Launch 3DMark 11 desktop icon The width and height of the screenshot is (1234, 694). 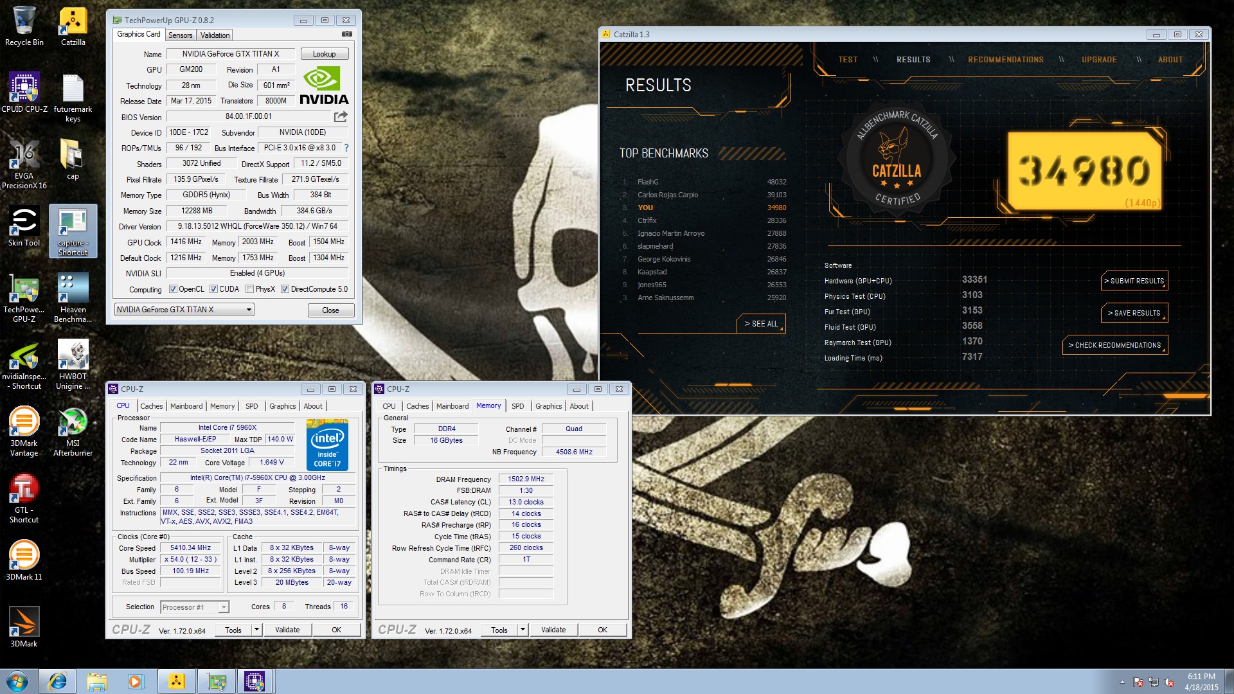[24, 560]
